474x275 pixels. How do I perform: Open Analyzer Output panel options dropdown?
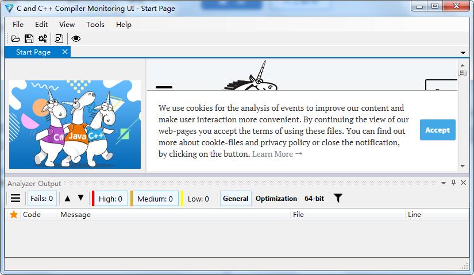click(x=443, y=183)
